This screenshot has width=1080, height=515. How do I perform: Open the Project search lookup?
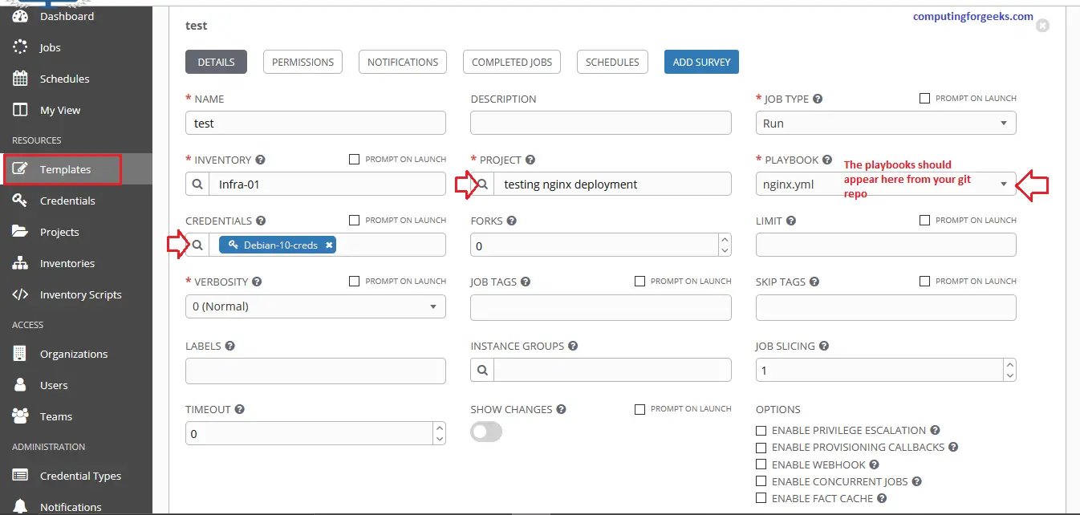pos(482,184)
